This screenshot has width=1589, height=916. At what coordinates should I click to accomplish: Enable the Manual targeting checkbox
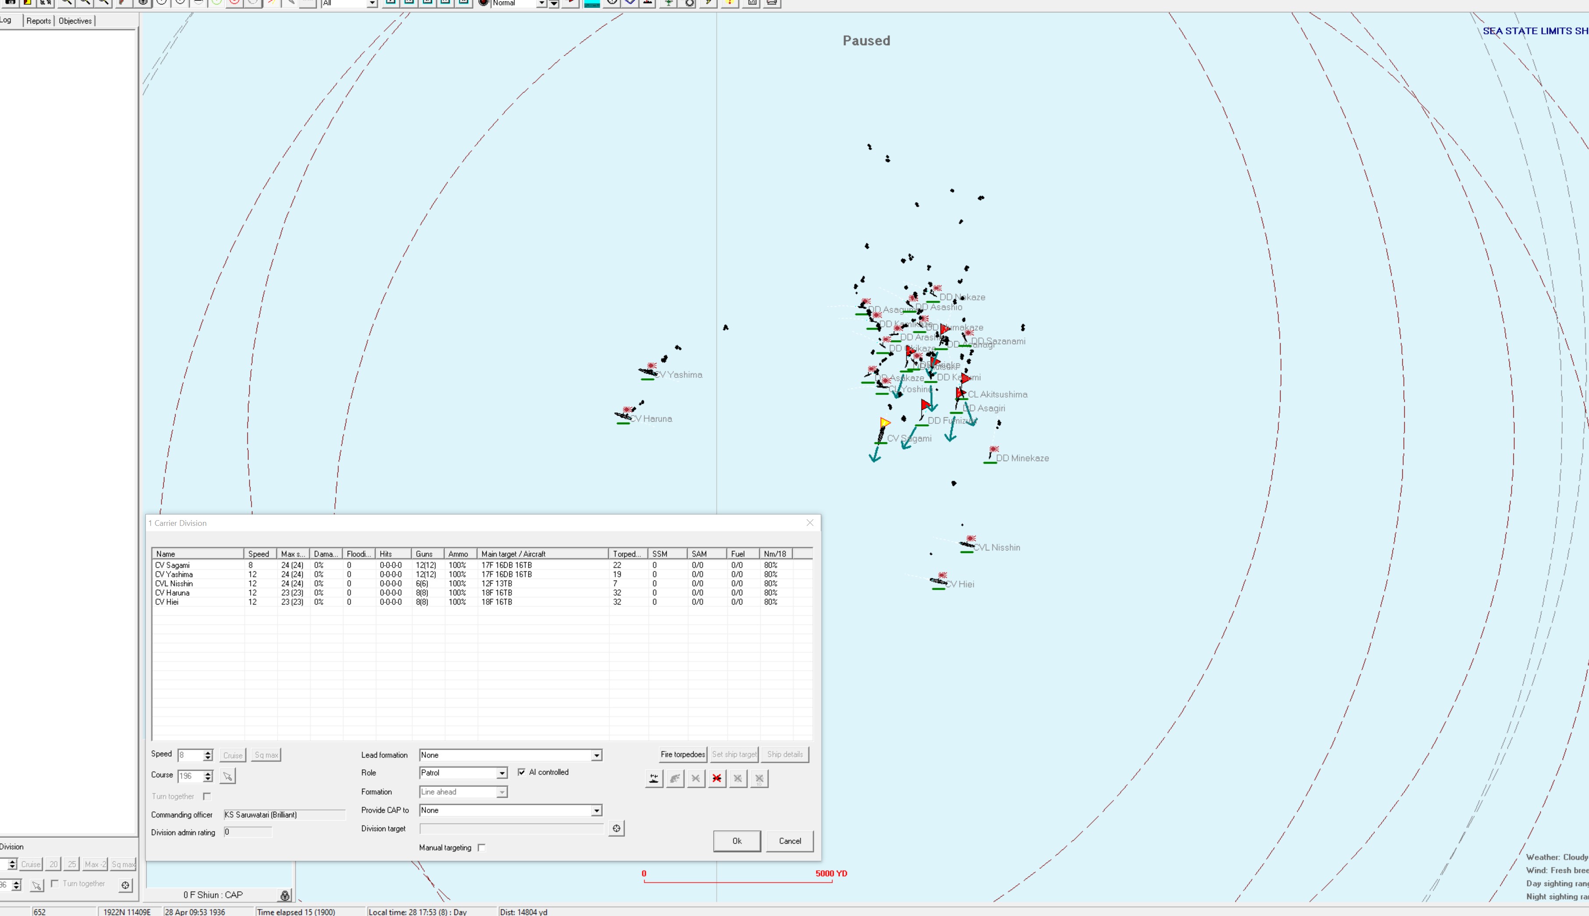(x=481, y=847)
